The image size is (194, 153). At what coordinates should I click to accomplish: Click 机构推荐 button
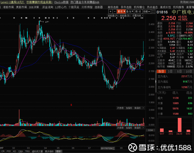(178, 7)
